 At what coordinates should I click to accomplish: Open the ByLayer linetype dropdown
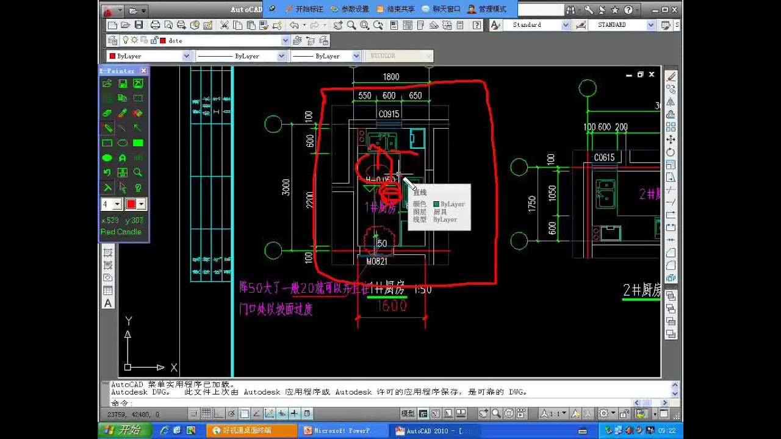pyautogui.click(x=281, y=56)
